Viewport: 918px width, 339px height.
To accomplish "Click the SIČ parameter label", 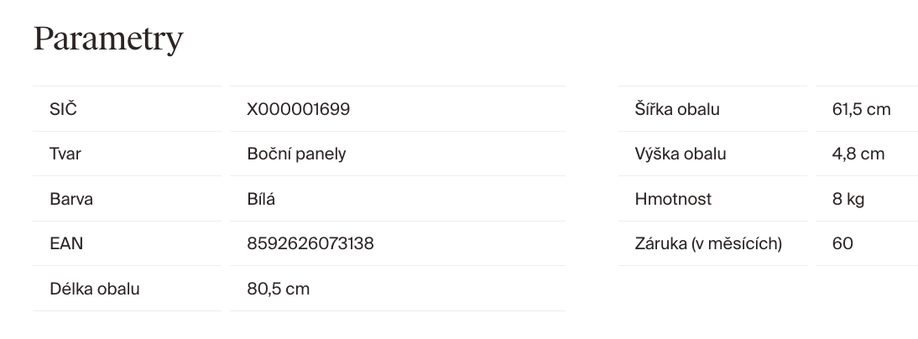I will pos(64,109).
